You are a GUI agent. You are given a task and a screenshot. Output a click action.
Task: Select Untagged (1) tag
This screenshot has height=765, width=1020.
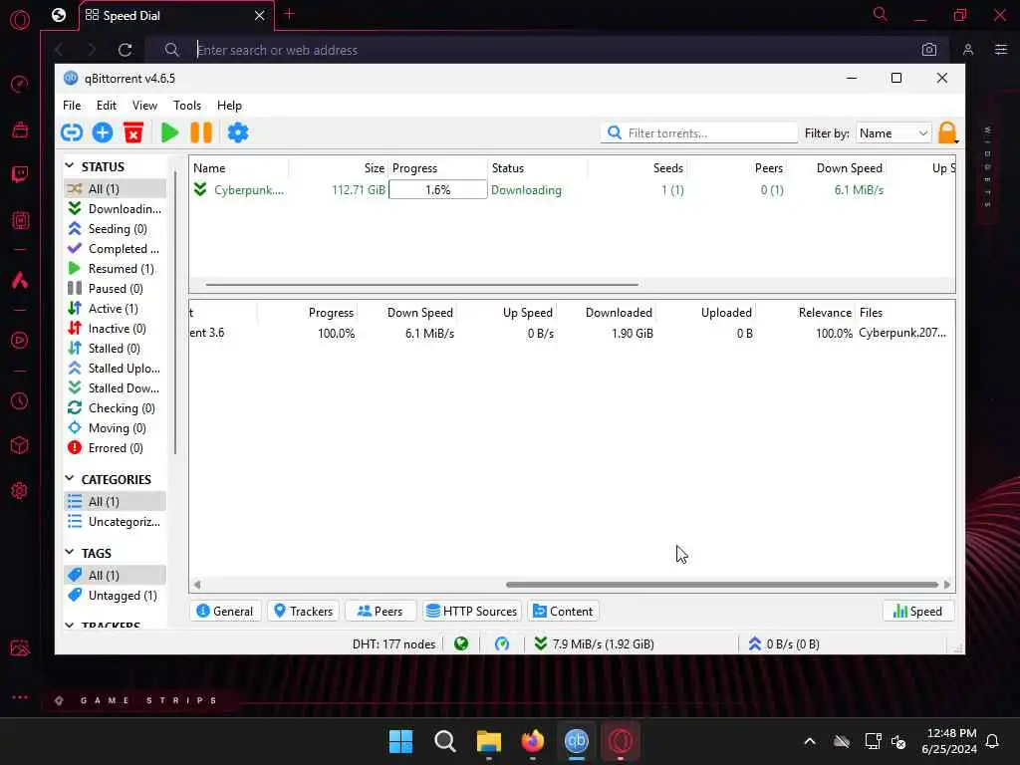pos(116,596)
